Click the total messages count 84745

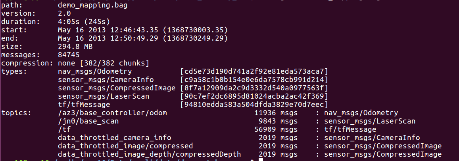coord(69,55)
